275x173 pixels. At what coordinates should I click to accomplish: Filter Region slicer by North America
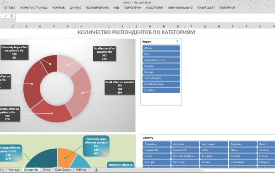[161, 84]
